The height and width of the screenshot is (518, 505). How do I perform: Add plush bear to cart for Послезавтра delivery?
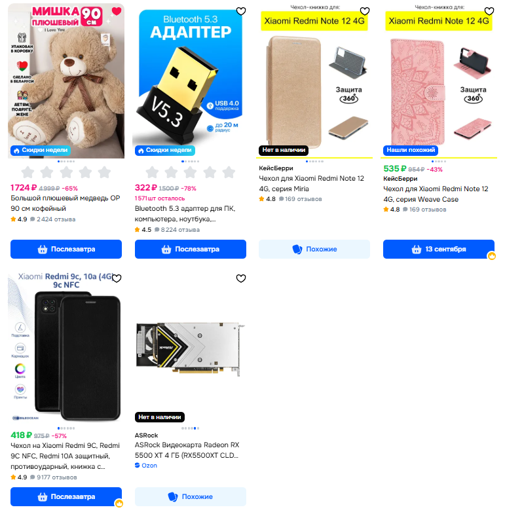point(66,249)
